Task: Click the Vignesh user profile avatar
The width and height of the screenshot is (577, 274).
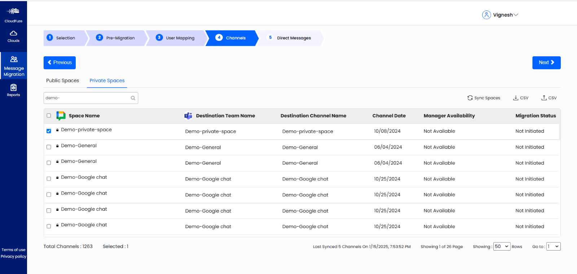Action: coord(486,15)
